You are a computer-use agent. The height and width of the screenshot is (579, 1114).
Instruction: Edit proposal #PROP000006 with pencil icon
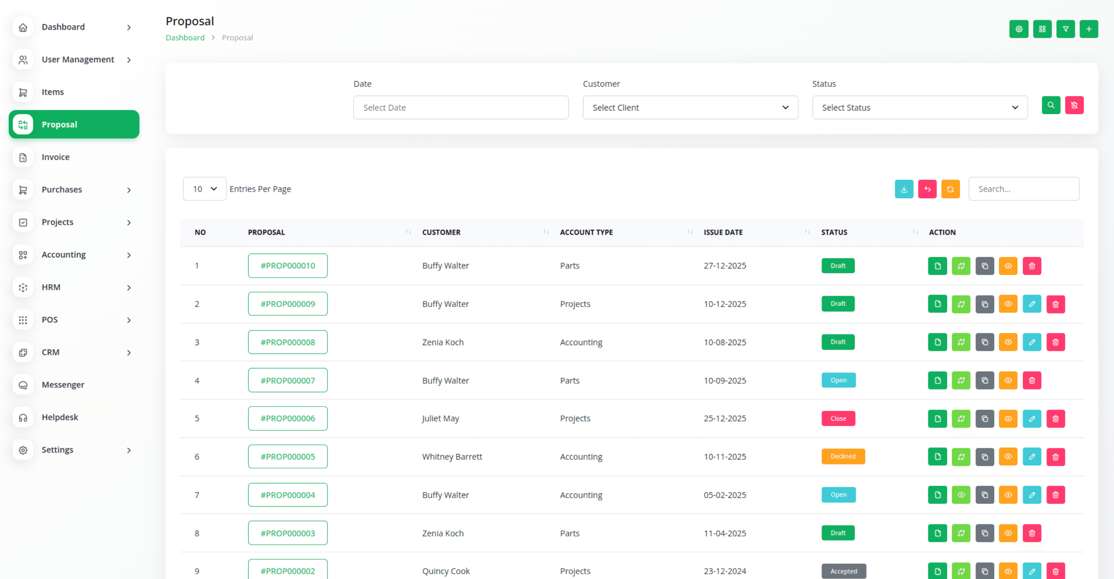[1032, 418]
